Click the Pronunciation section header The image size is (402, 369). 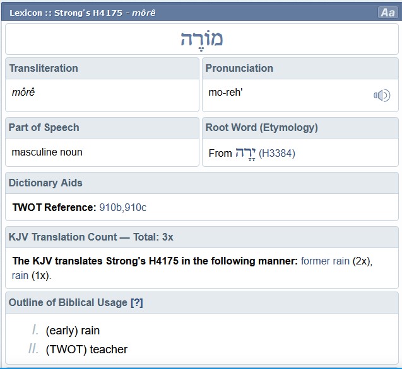[x=239, y=68]
